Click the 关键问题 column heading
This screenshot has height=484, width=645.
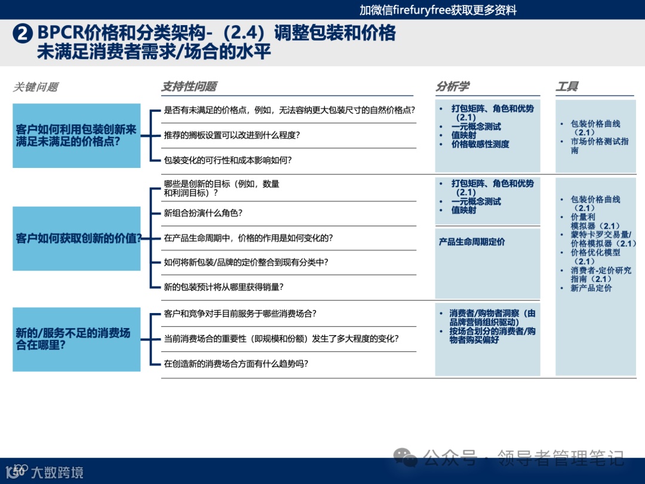pyautogui.click(x=35, y=87)
